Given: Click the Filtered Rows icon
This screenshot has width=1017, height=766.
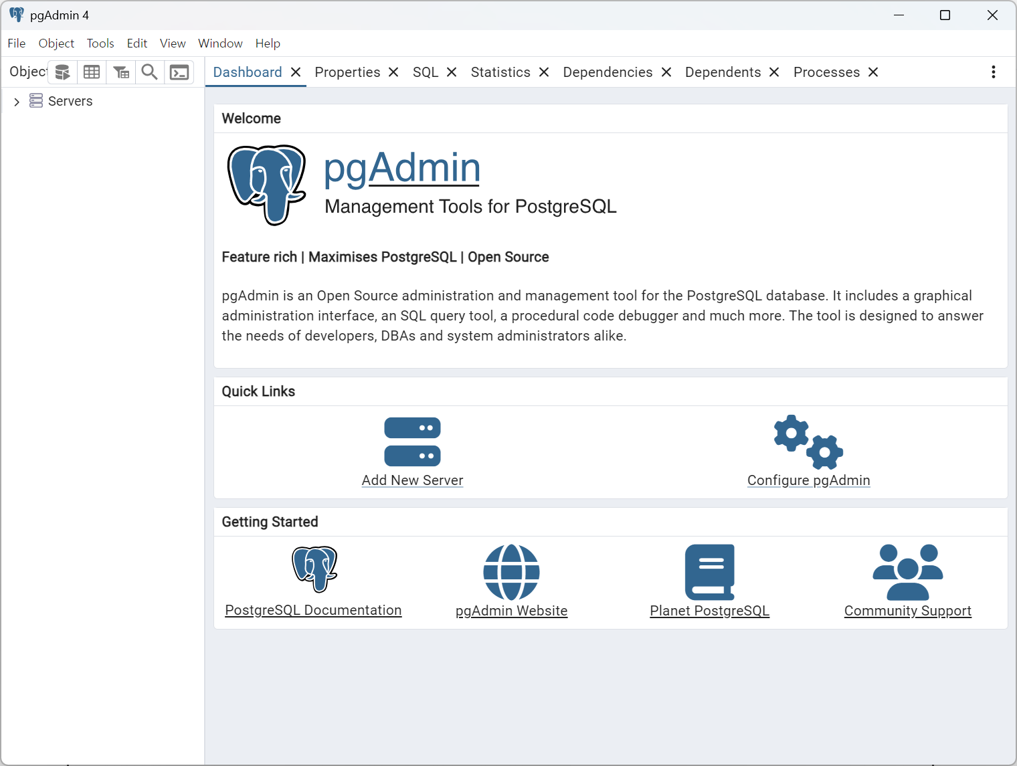Looking at the screenshot, I should click(121, 72).
